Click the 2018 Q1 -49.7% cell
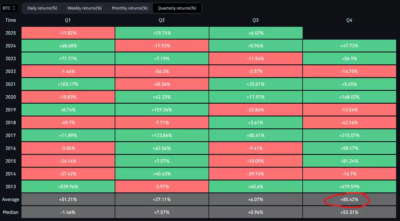The height and width of the screenshot is (221, 400). (68, 123)
